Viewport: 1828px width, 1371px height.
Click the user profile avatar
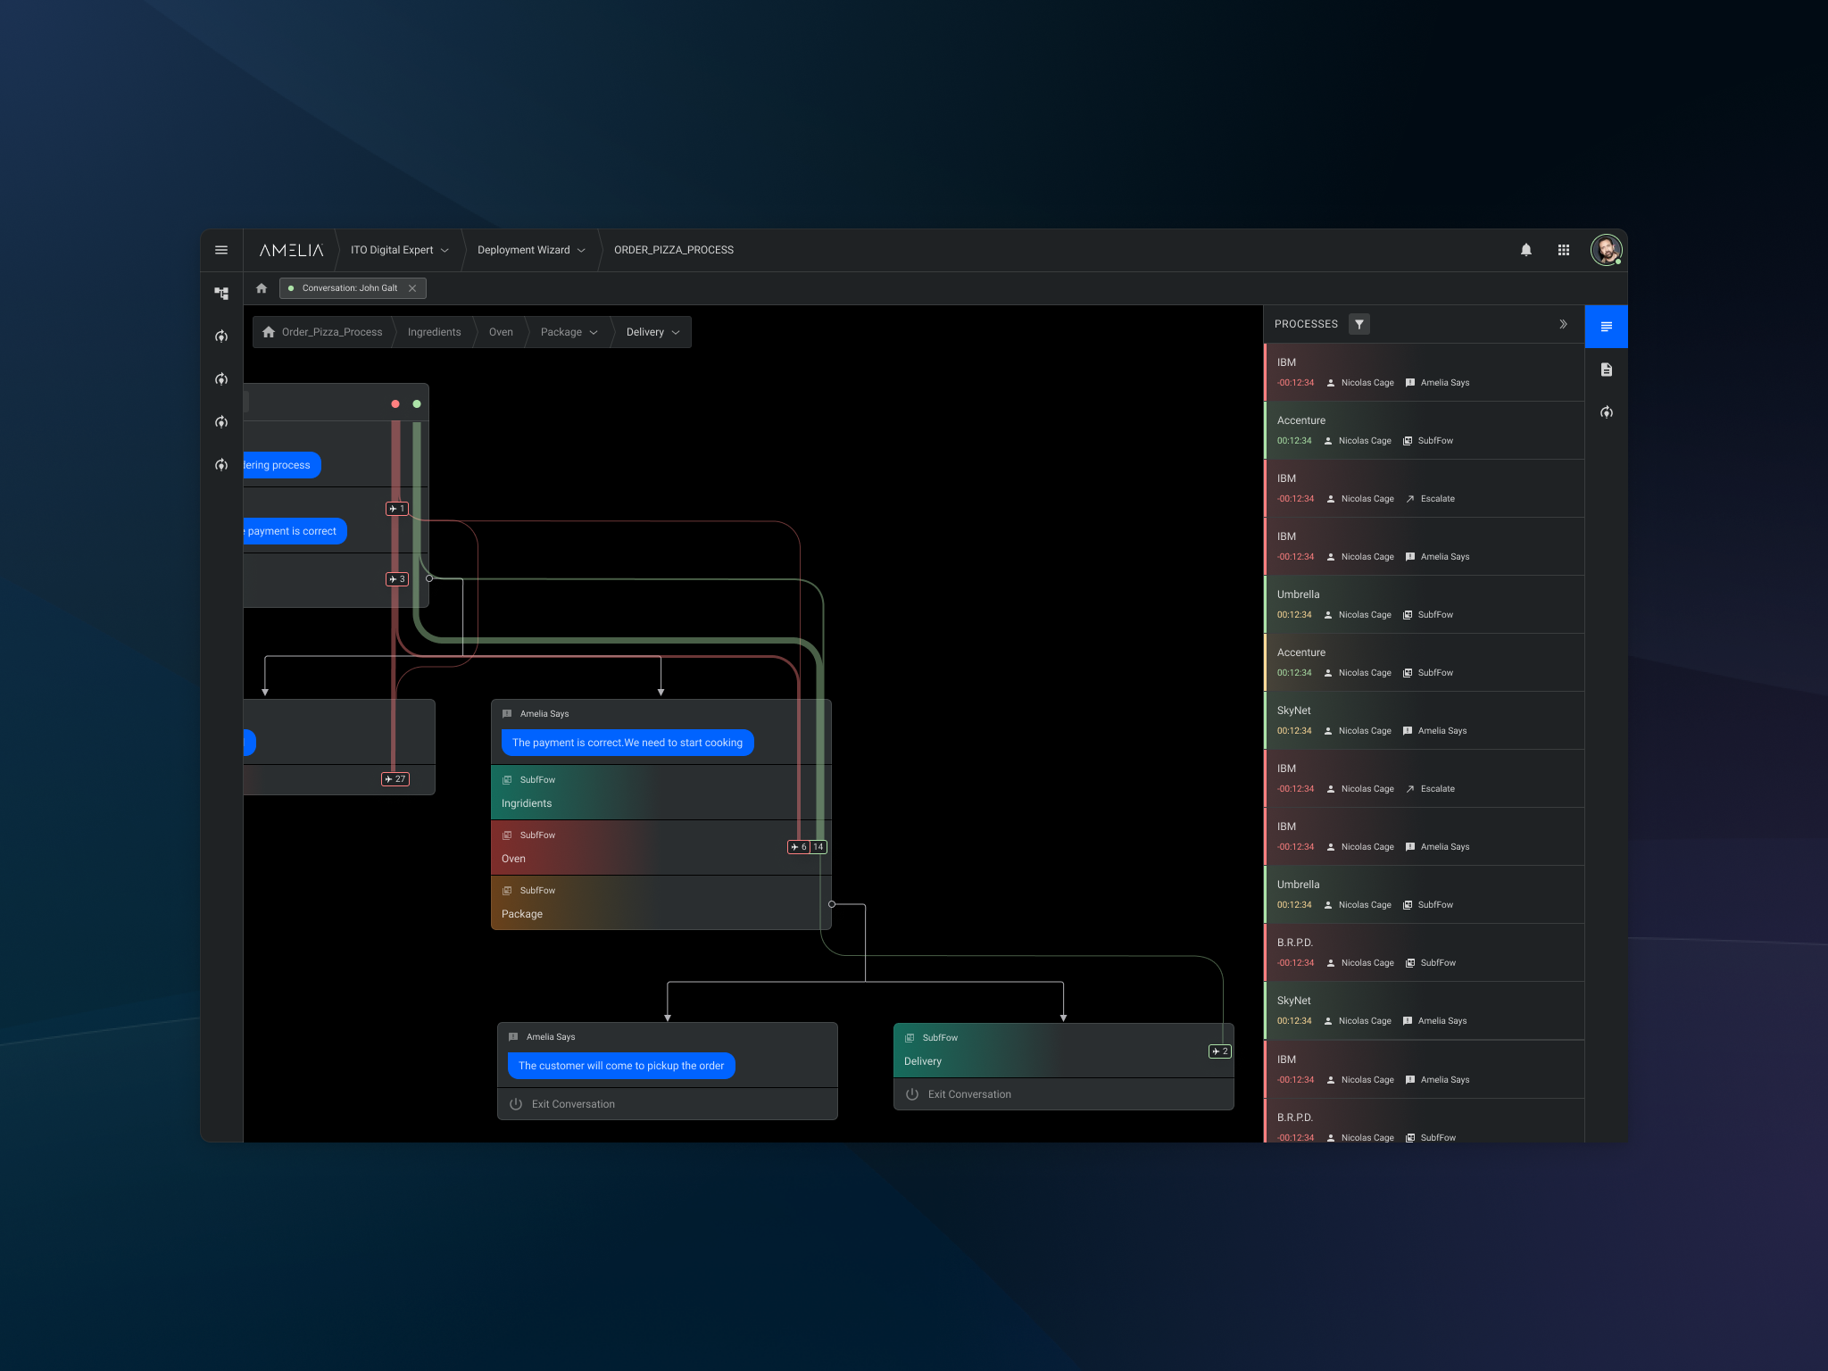click(1606, 250)
